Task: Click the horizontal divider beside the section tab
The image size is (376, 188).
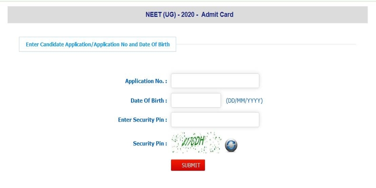Action: coord(266,44)
